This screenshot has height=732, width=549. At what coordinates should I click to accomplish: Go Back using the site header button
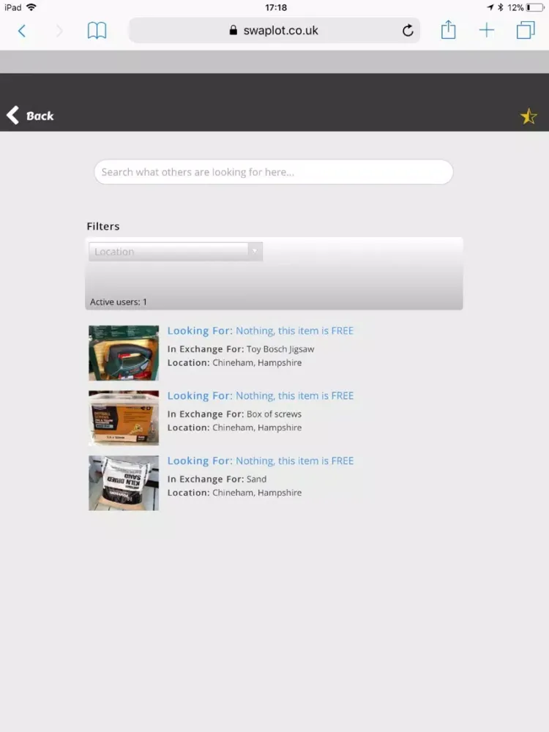[x=31, y=116]
